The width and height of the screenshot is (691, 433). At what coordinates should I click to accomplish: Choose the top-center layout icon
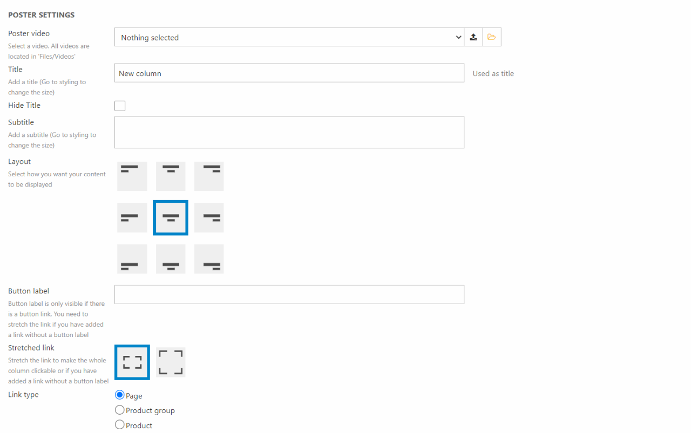tap(171, 176)
